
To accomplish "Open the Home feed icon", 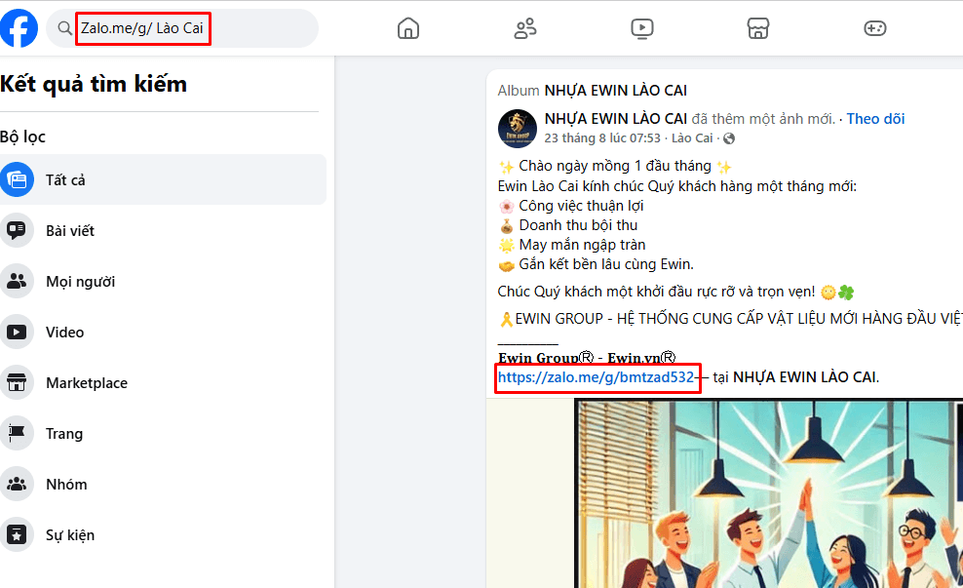I will coord(408,28).
